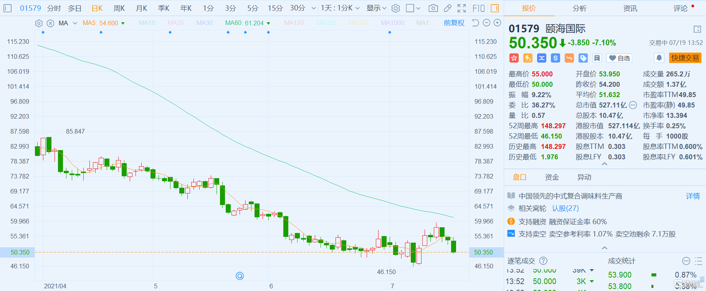Click the screenshot camera icon
The height and width of the screenshot is (291, 706).
tap(433, 8)
